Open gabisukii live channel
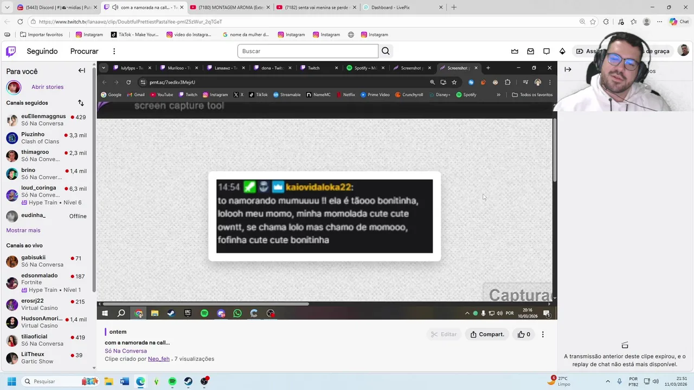This screenshot has height=390, width=694. pyautogui.click(x=46, y=261)
